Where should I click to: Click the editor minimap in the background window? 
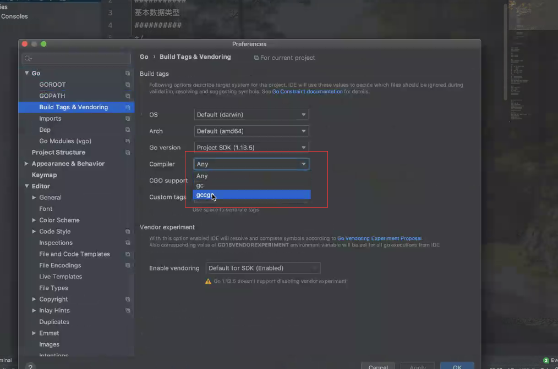click(532, 60)
